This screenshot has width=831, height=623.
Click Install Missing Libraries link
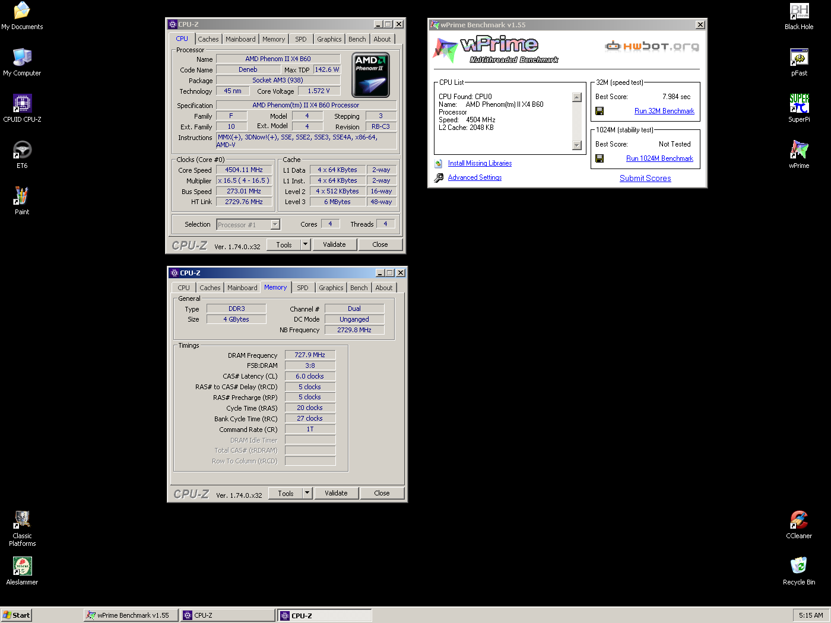(480, 163)
